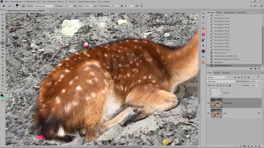The height and width of the screenshot is (148, 264).
Task: Click 'Фон копия' layer thumbnail
Action: click(x=216, y=103)
